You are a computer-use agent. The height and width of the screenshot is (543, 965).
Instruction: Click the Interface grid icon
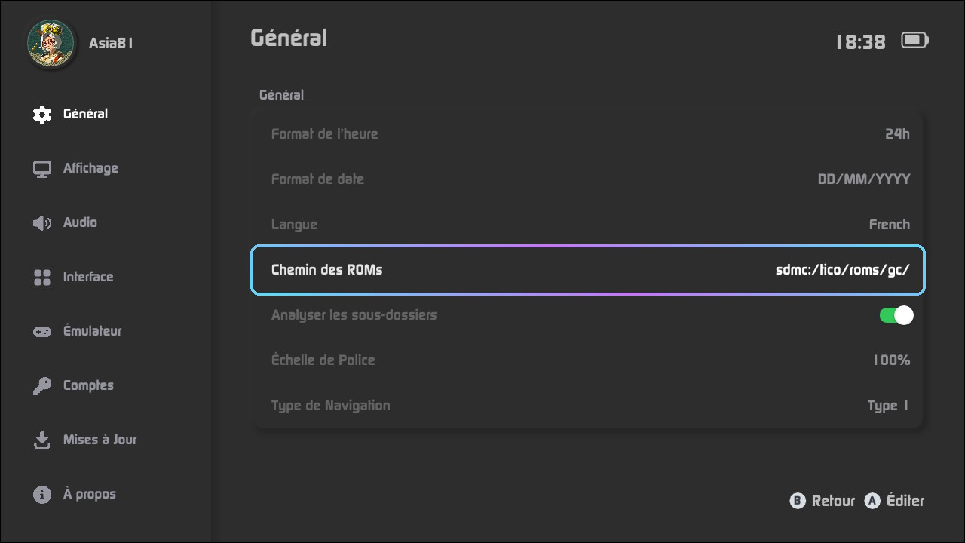pyautogui.click(x=42, y=277)
